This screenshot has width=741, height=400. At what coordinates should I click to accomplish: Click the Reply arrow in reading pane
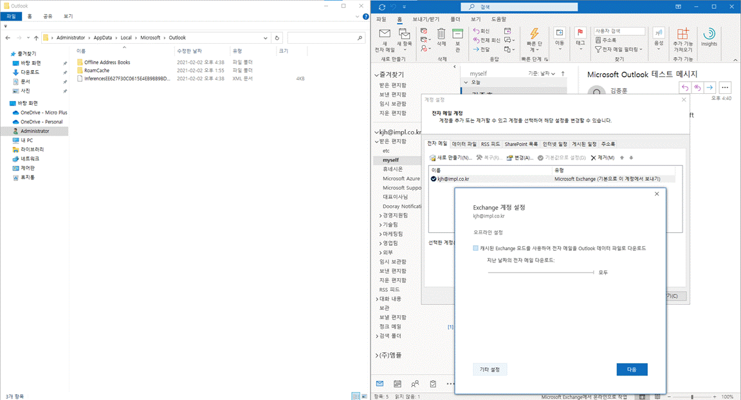point(685,87)
